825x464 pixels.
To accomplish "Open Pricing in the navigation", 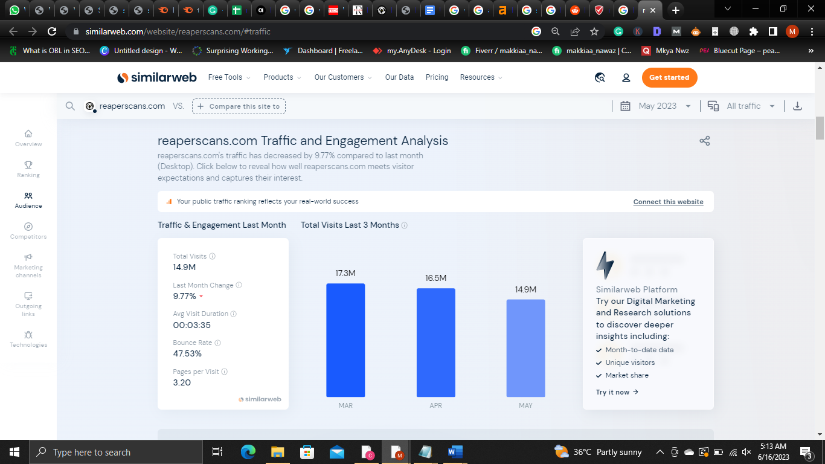I will pyautogui.click(x=437, y=77).
